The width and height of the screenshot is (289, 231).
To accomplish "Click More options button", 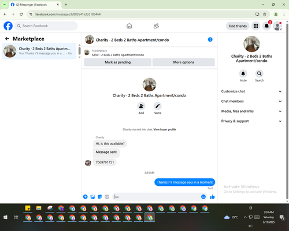I will click(183, 62).
